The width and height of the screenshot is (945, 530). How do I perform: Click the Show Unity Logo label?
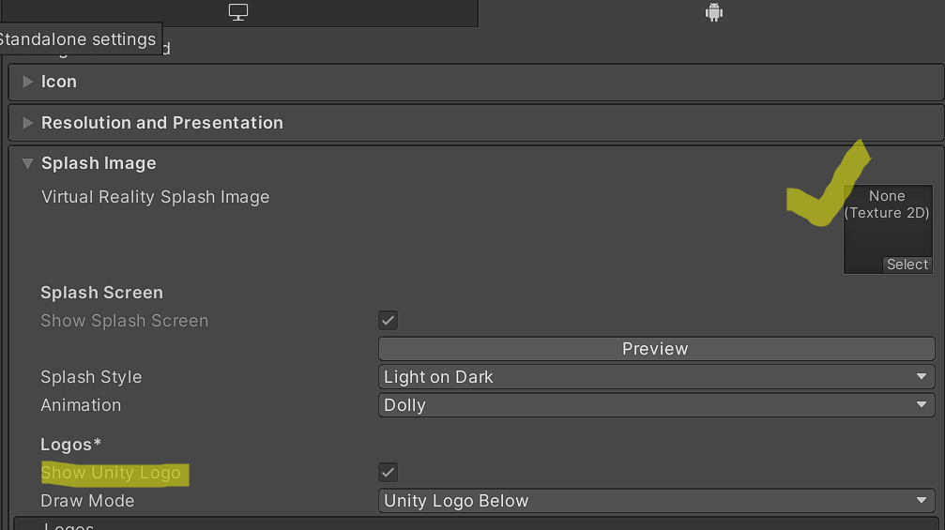point(111,473)
